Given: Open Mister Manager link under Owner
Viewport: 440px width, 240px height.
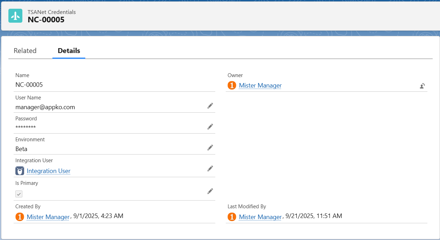Looking at the screenshot, I should (x=260, y=85).
